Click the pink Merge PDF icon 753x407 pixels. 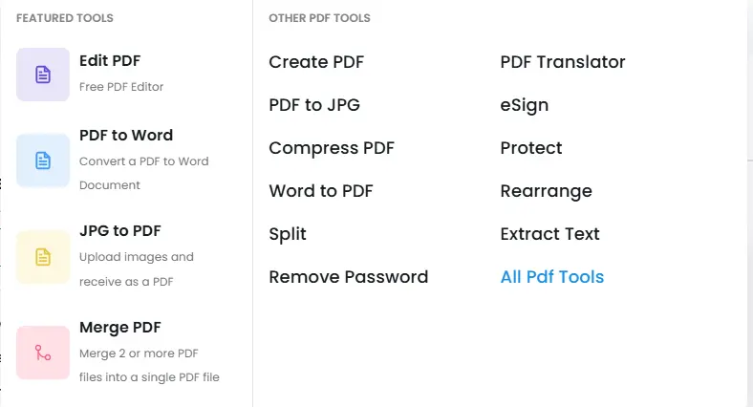(43, 353)
